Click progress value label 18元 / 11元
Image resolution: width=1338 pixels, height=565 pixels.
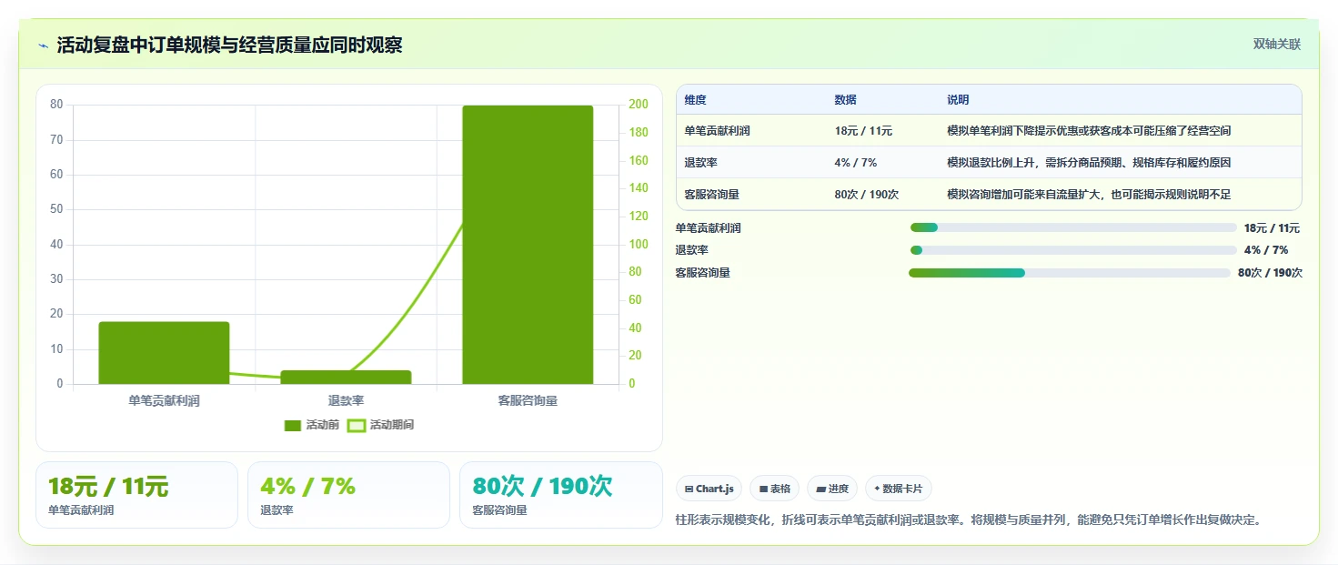(x=1272, y=228)
